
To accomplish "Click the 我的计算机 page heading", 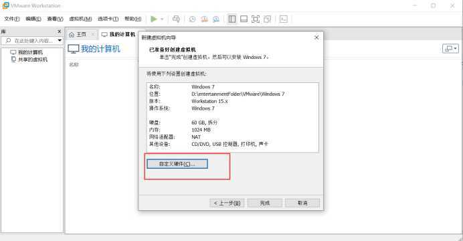I will (x=100, y=49).
